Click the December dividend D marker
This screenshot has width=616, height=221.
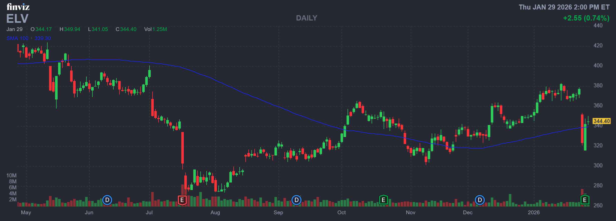pyautogui.click(x=480, y=200)
